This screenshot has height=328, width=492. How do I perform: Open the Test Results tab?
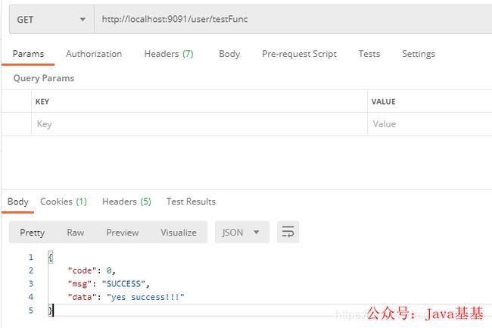click(x=191, y=201)
